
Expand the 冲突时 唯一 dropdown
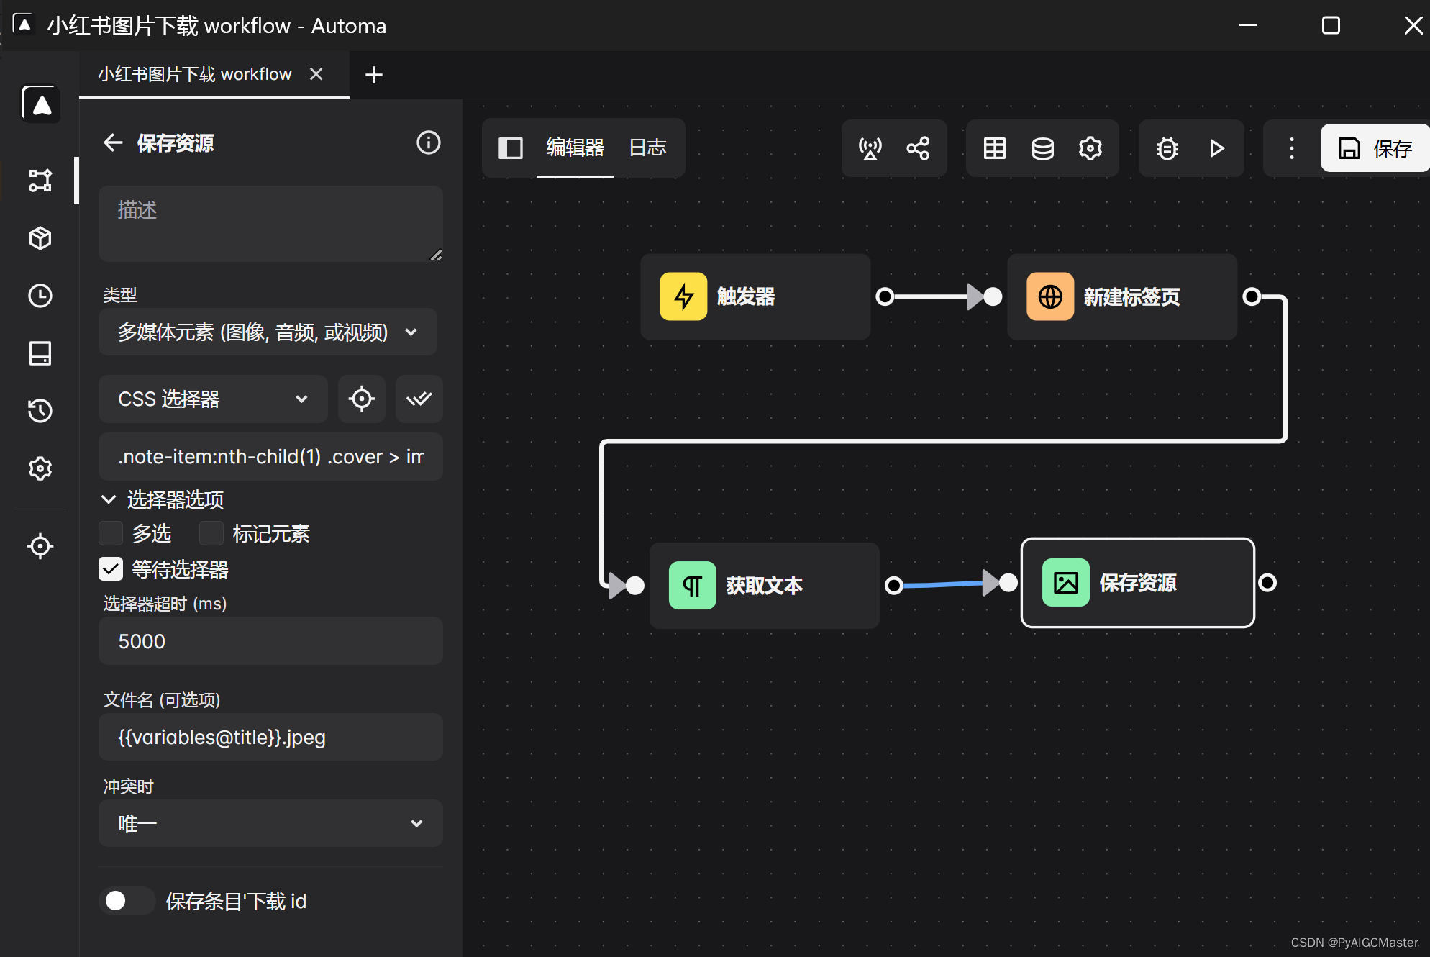270,823
